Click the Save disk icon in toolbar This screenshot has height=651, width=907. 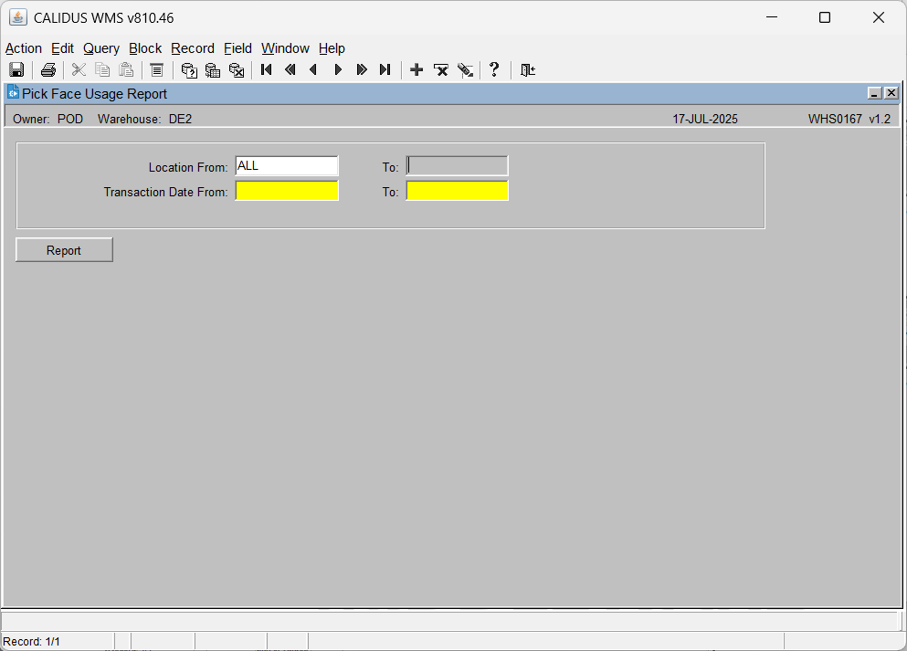coord(16,70)
